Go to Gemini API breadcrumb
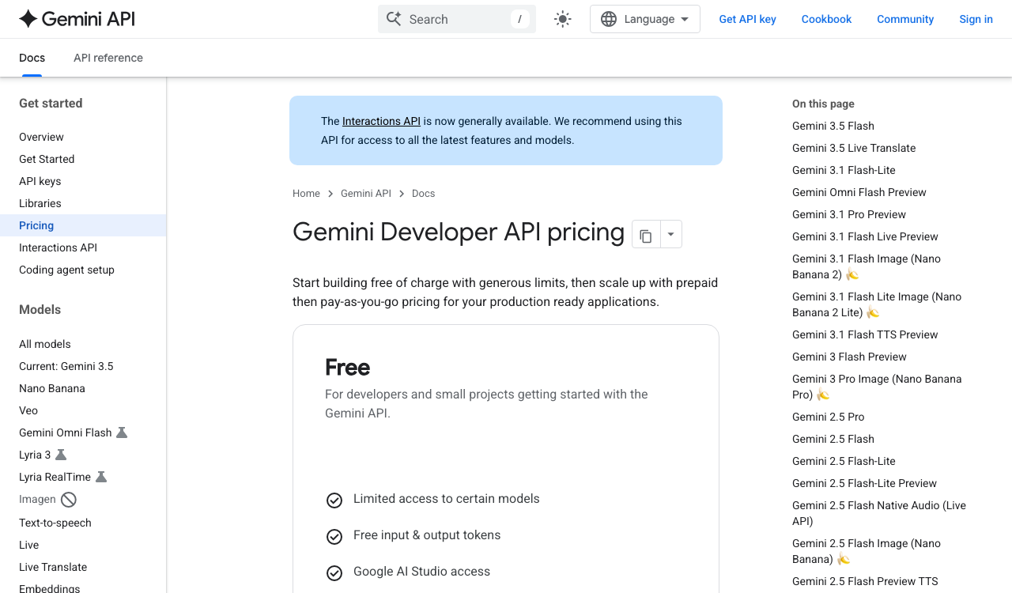This screenshot has height=593, width=1012. click(366, 193)
